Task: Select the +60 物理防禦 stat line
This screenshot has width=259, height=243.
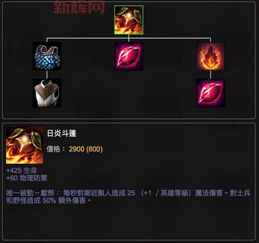Action: pos(26,178)
